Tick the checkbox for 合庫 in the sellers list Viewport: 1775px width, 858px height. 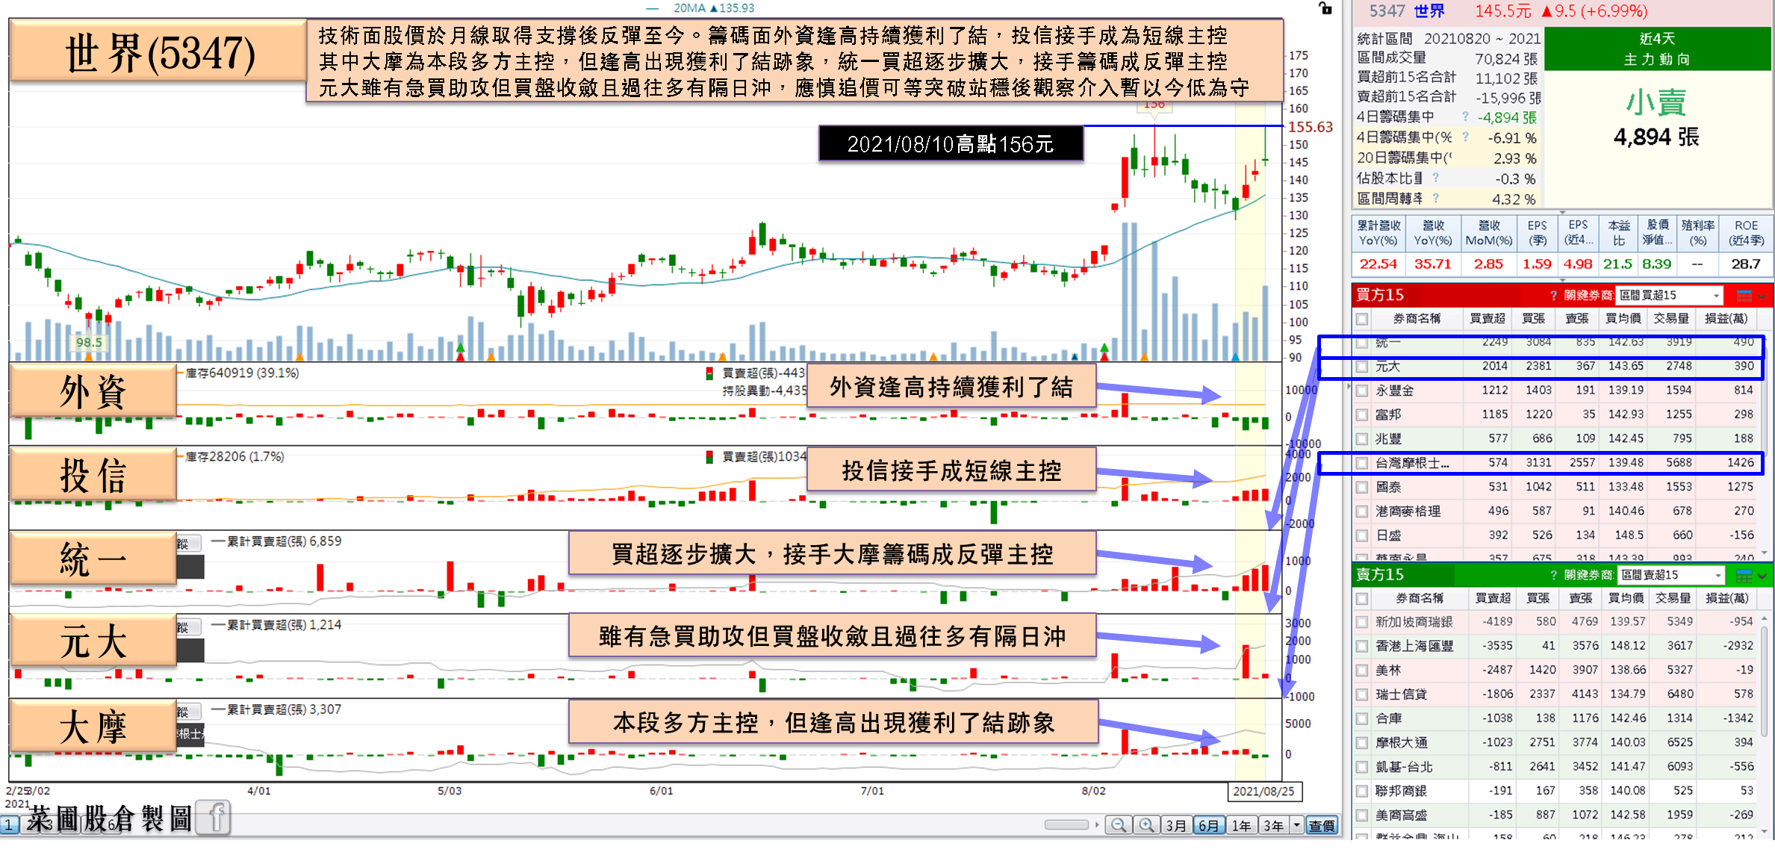coord(1362,719)
